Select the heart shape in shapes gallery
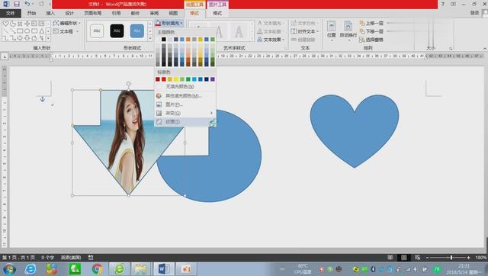Viewport: 488px width, 276px height. pyautogui.click(x=5, y=24)
